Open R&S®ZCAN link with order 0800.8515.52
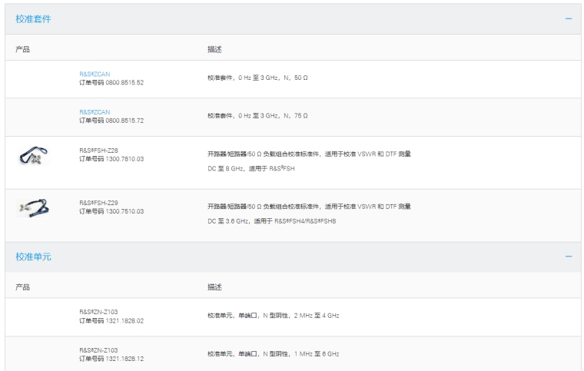584x371 pixels. pyautogui.click(x=95, y=75)
